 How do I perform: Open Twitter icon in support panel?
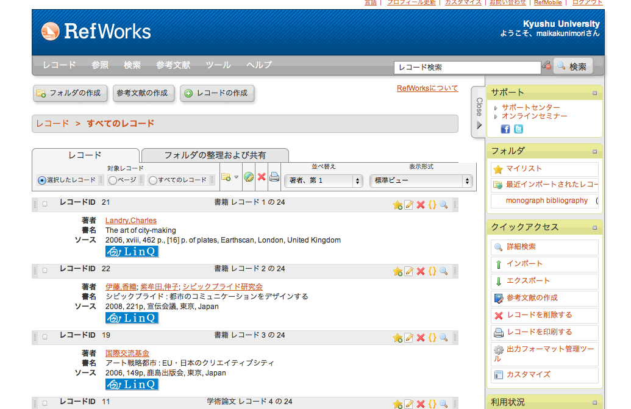(x=518, y=129)
